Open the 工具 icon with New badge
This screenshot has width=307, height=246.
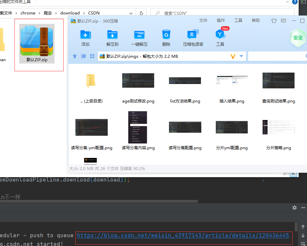tap(220, 37)
